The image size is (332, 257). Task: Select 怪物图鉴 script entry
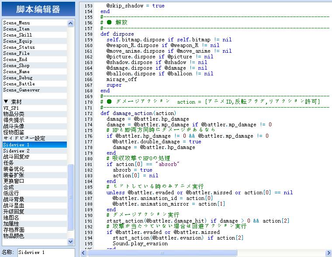[35, 132]
